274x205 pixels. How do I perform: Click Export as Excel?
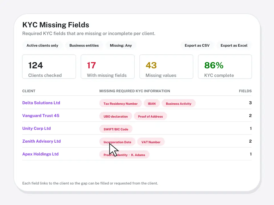pyautogui.click(x=234, y=46)
